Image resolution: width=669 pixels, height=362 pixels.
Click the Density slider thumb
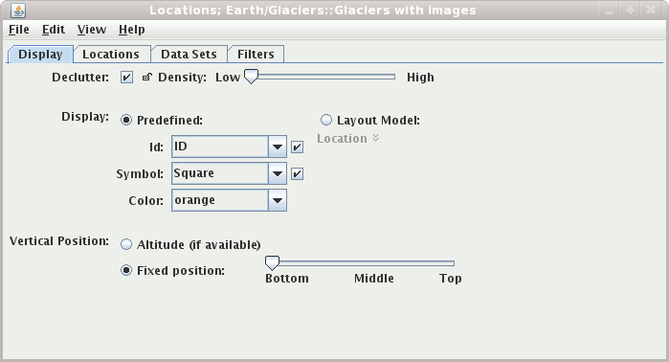coord(252,77)
